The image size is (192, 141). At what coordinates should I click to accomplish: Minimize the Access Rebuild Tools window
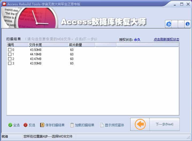tap(175, 5)
